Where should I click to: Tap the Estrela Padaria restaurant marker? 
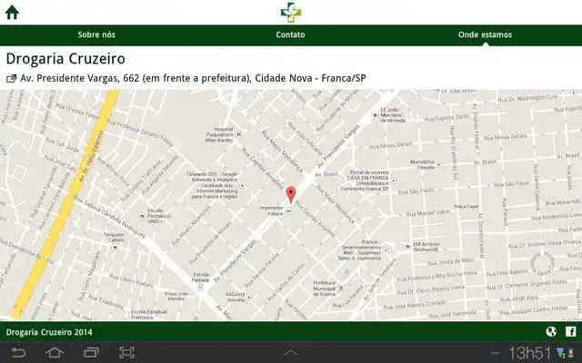pos(201,287)
